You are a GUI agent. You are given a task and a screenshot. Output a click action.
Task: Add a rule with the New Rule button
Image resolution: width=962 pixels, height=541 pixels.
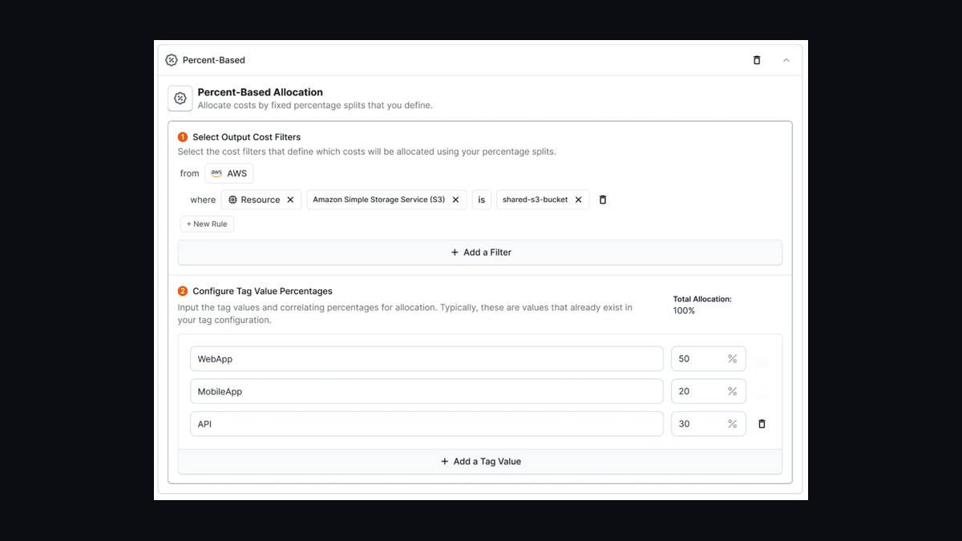pyautogui.click(x=207, y=224)
